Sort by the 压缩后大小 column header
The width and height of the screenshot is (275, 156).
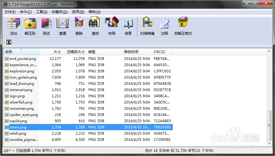[x=75, y=52]
